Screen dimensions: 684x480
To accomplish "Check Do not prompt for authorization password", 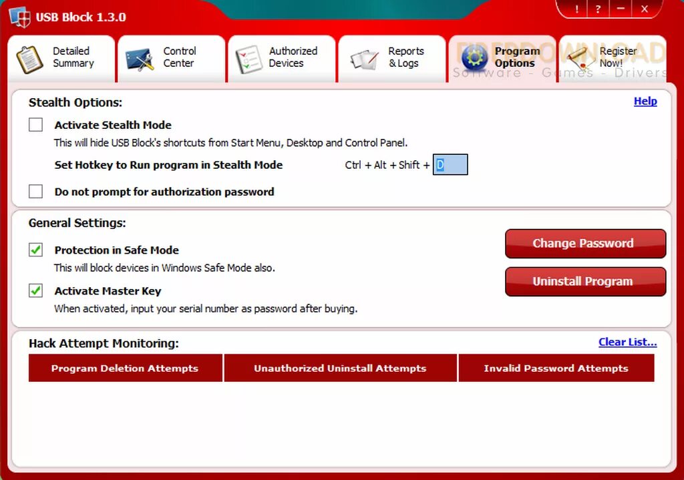I will click(36, 192).
